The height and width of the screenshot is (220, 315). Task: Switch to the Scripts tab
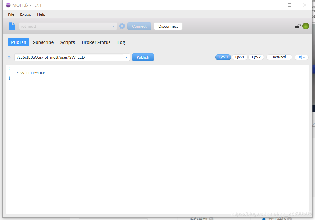pyautogui.click(x=68, y=42)
